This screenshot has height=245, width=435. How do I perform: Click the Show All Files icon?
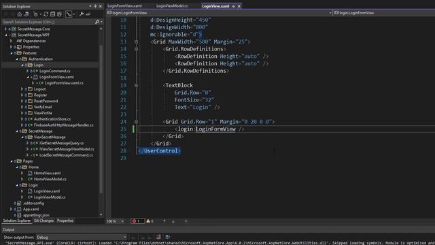pos(59,14)
